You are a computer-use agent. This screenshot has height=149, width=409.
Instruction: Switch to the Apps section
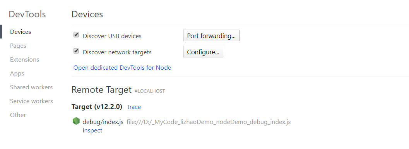coord(17,74)
